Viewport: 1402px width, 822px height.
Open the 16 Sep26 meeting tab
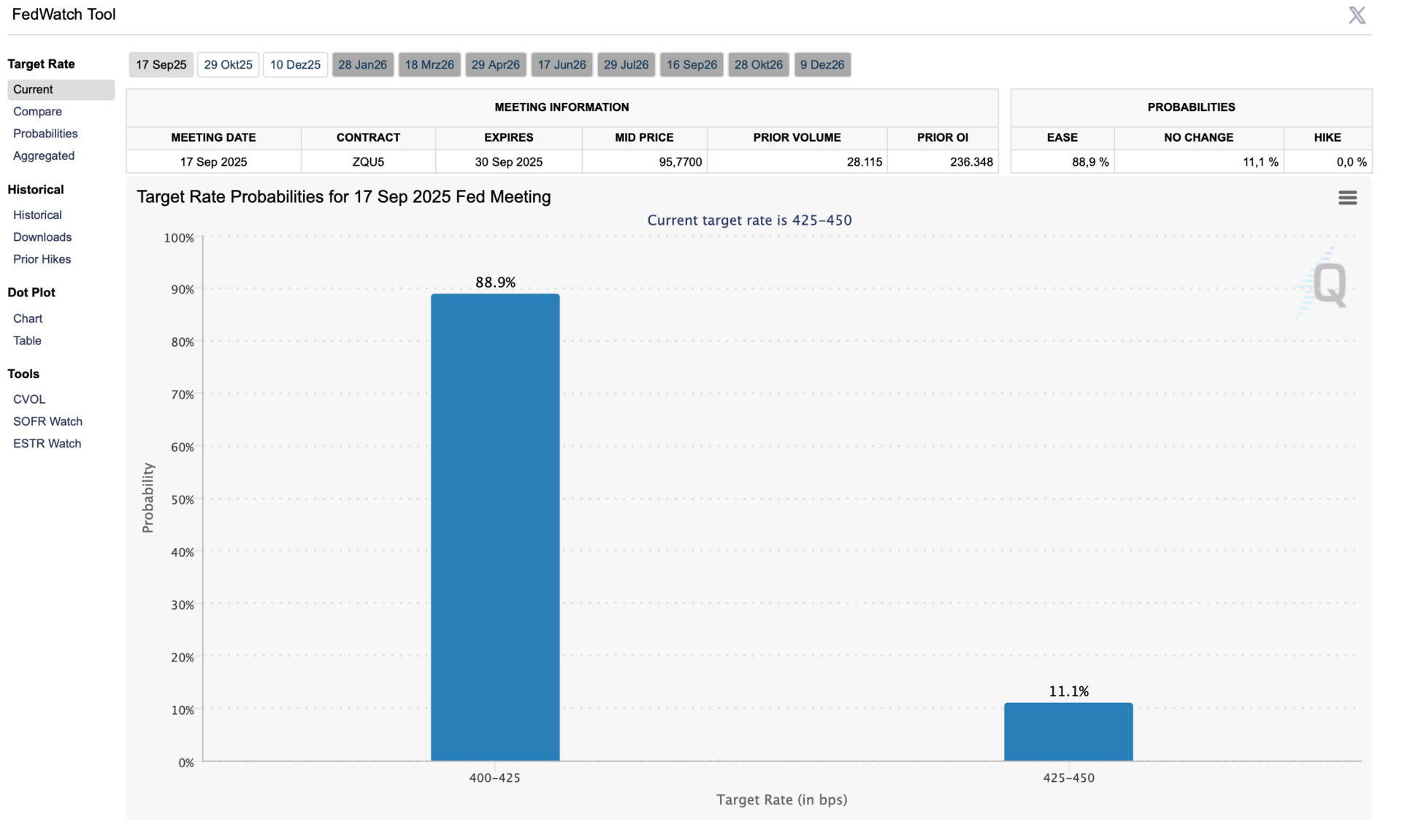click(x=692, y=64)
